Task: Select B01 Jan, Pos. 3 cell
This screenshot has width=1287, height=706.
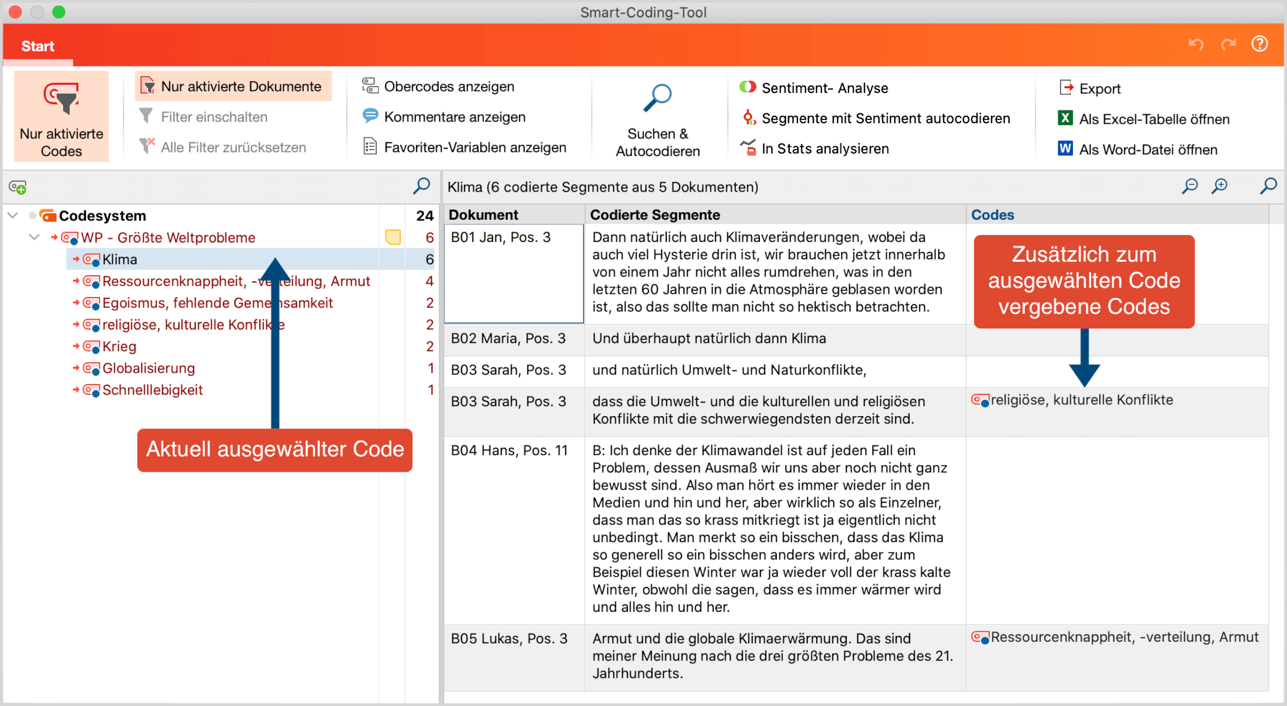Action: pyautogui.click(x=514, y=274)
